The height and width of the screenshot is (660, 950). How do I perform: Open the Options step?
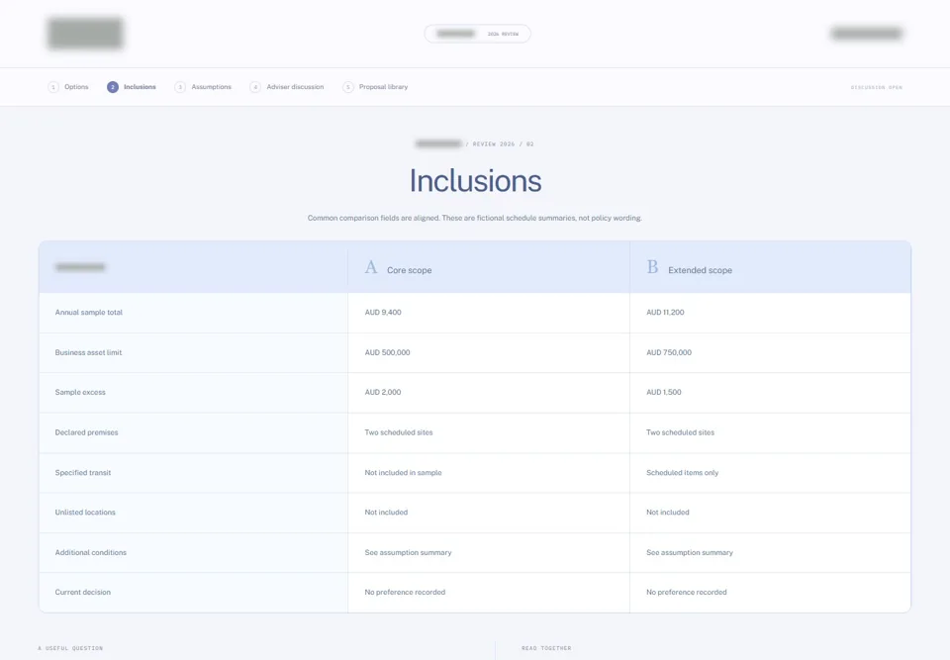click(x=68, y=87)
